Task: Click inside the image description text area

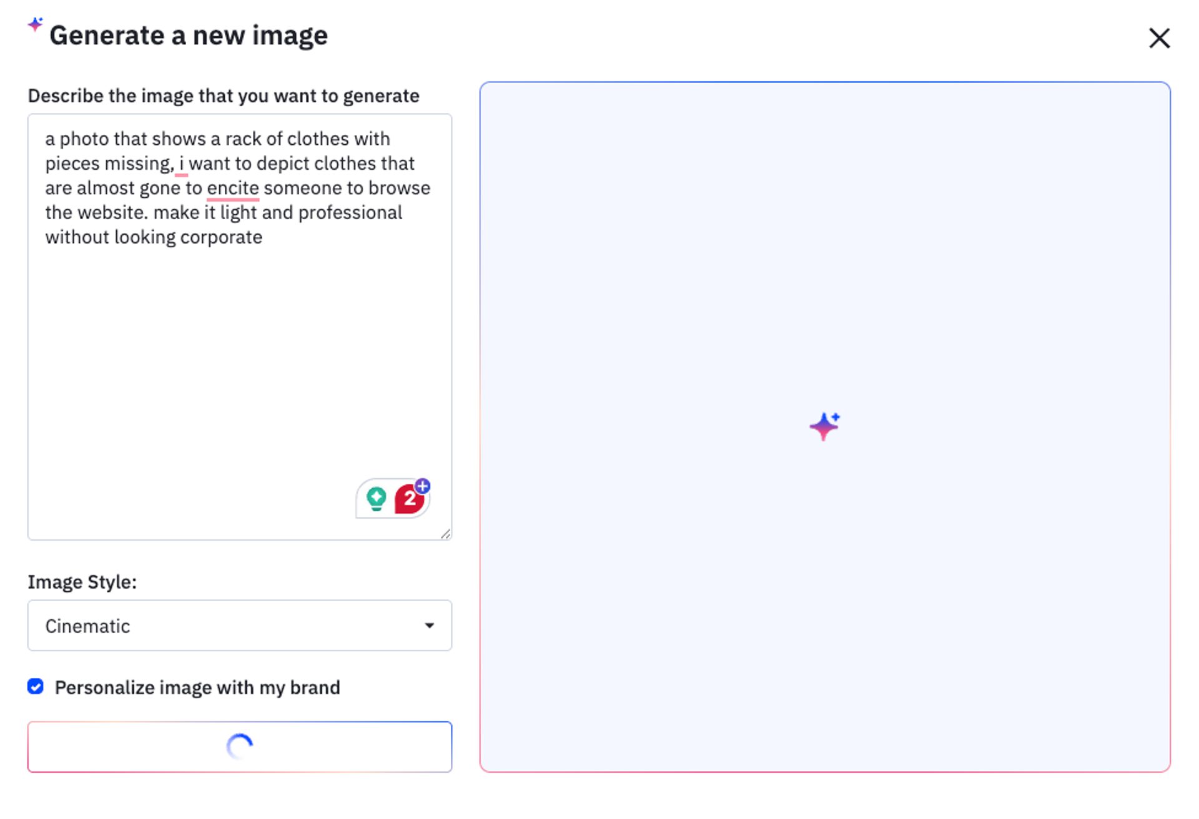Action: pyautogui.click(x=239, y=362)
